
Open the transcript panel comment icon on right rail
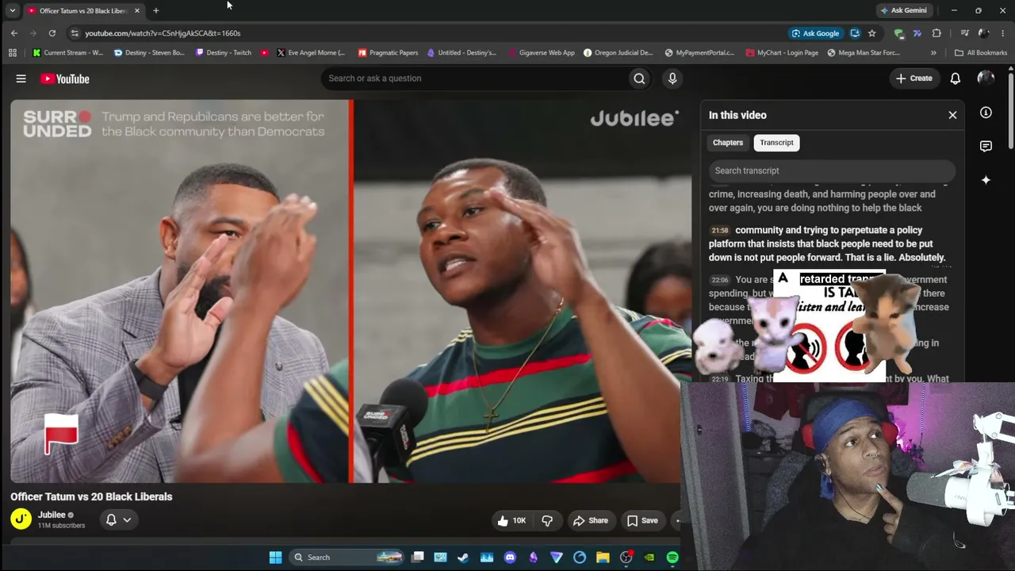pyautogui.click(x=986, y=147)
